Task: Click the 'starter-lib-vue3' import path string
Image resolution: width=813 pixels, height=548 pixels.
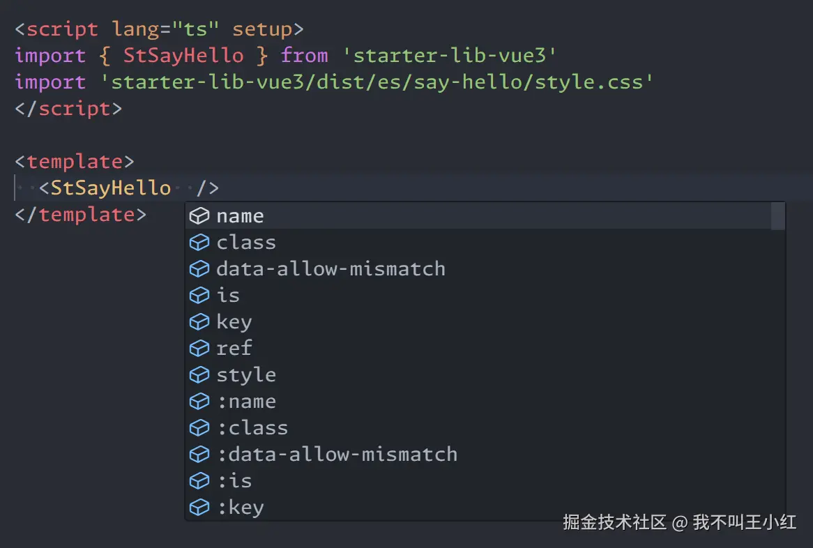Action: pyautogui.click(x=448, y=56)
